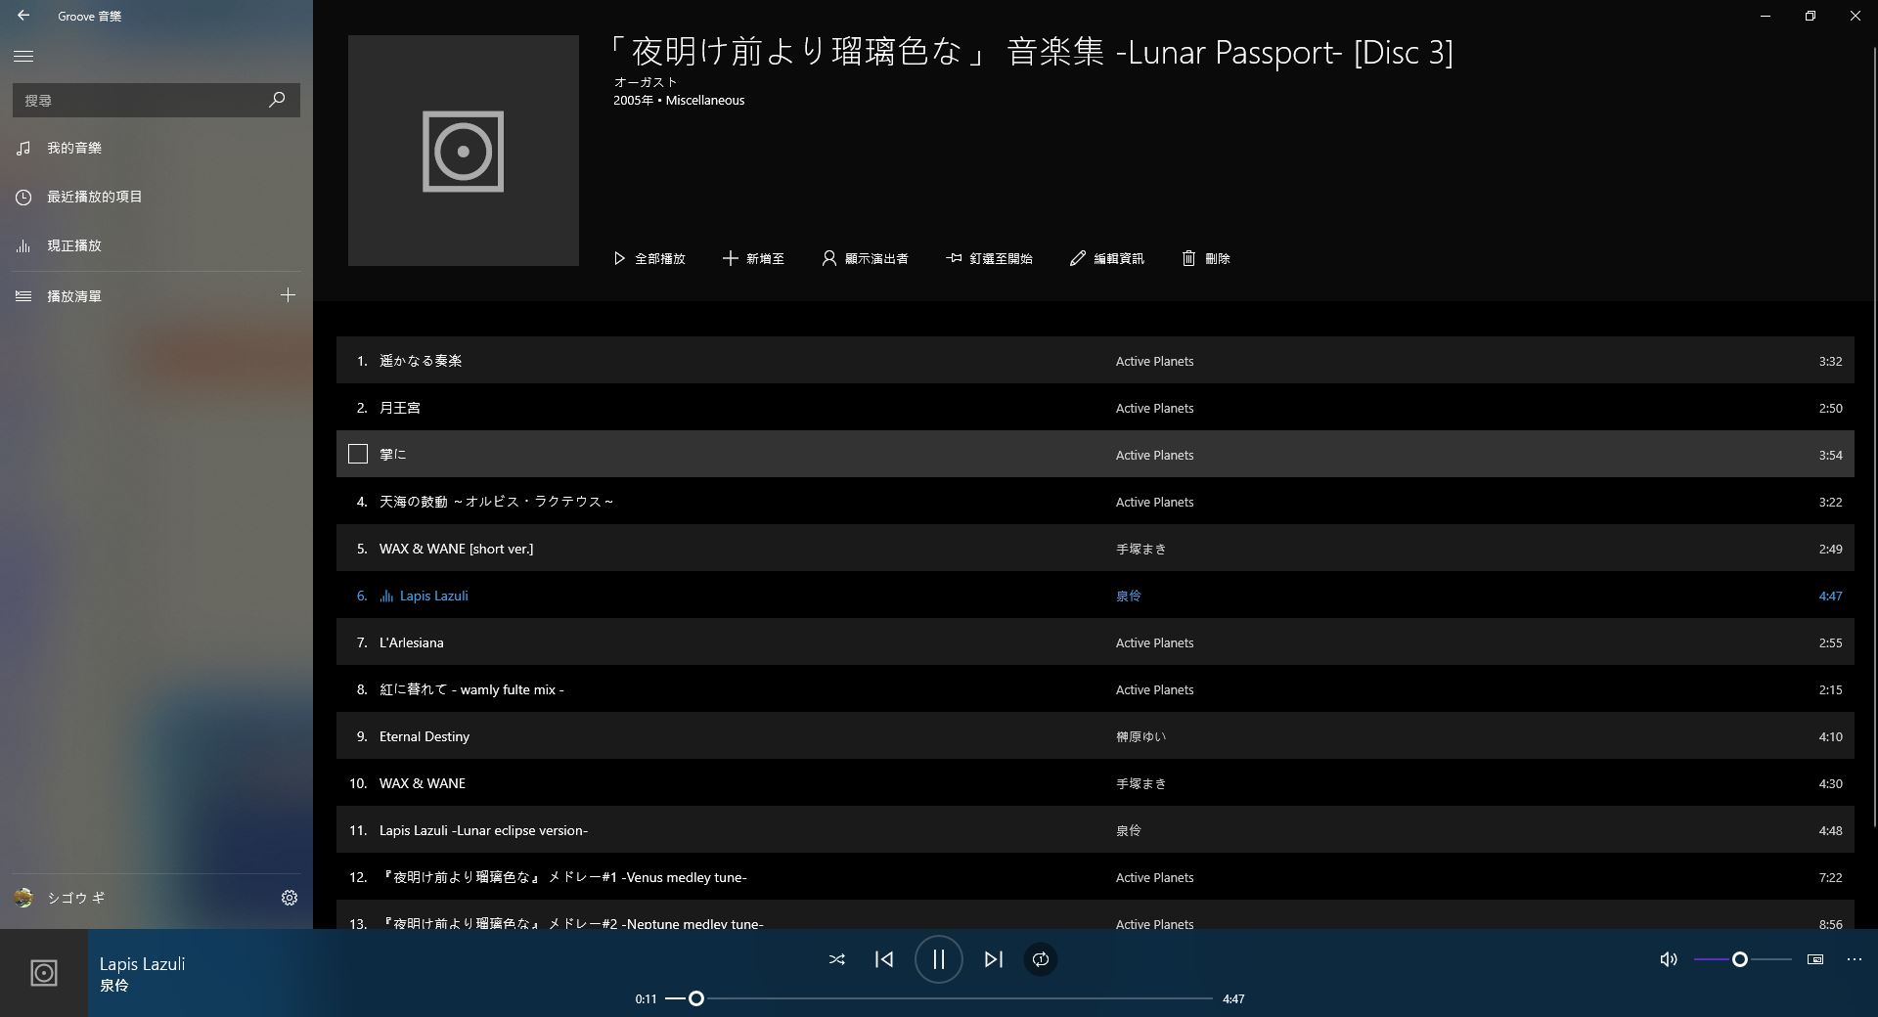Select track 10 WAX & WANE
The image size is (1878, 1017).
coord(1095,783)
